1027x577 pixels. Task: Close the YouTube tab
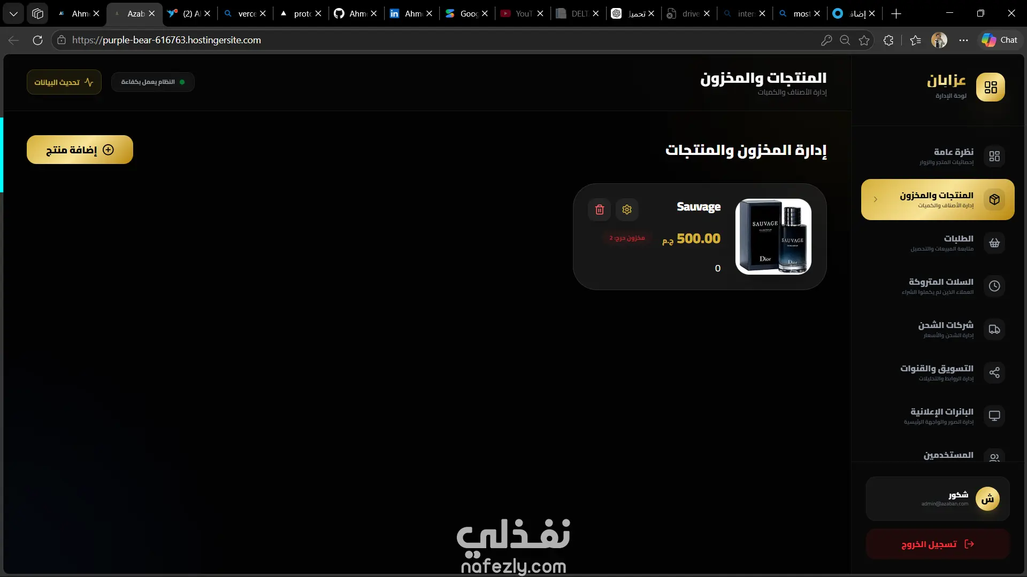(x=540, y=13)
